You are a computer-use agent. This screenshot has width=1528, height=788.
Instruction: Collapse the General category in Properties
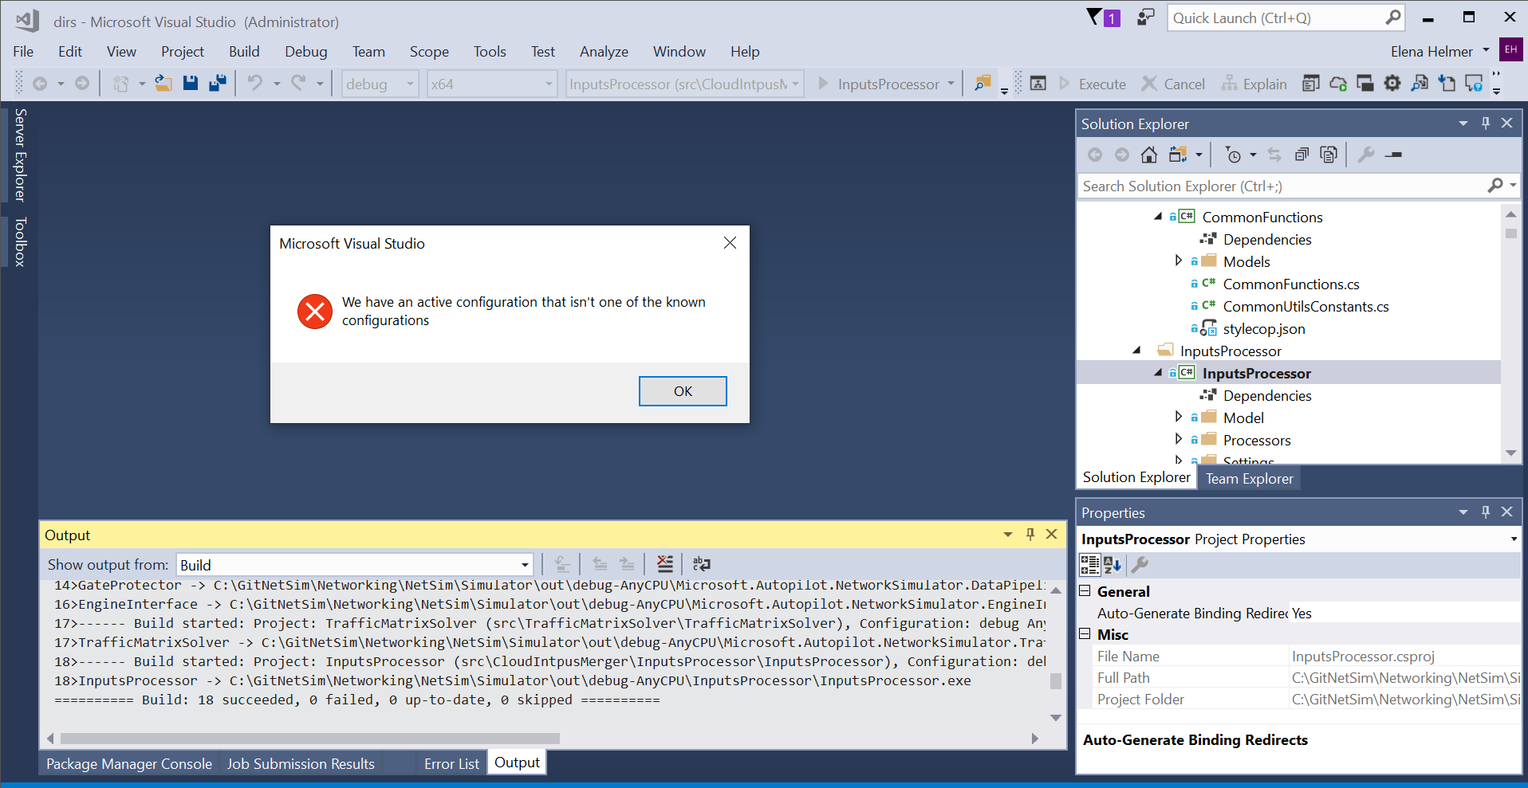1085,590
